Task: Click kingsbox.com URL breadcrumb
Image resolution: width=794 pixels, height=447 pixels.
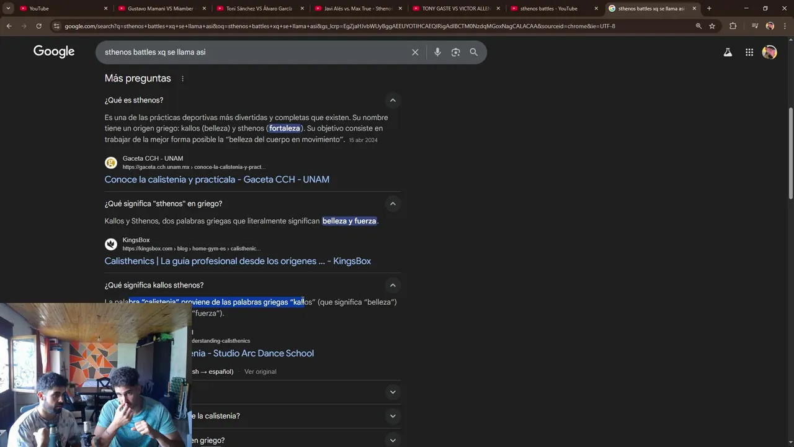Action: 192,248
